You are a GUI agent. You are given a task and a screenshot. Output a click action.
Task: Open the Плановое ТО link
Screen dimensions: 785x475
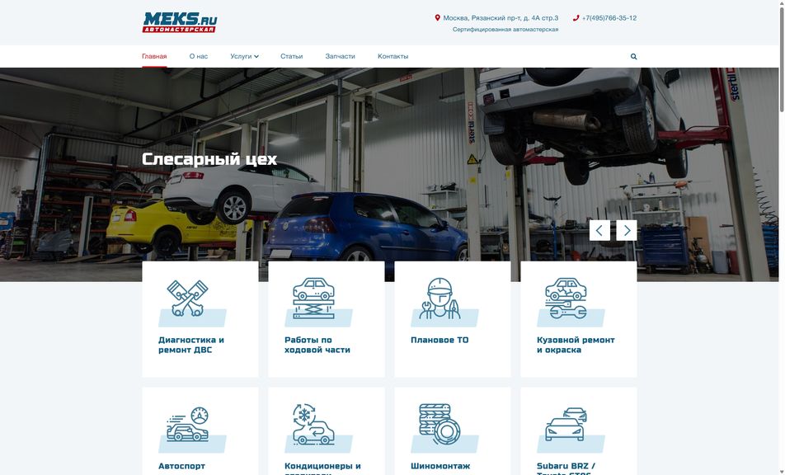440,340
